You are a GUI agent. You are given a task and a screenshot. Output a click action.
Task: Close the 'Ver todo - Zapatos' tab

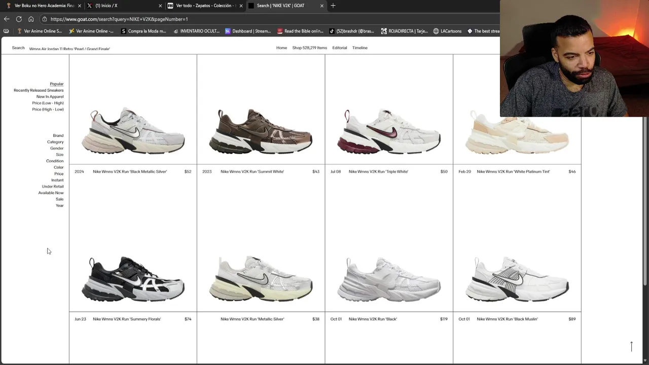pos(241,6)
